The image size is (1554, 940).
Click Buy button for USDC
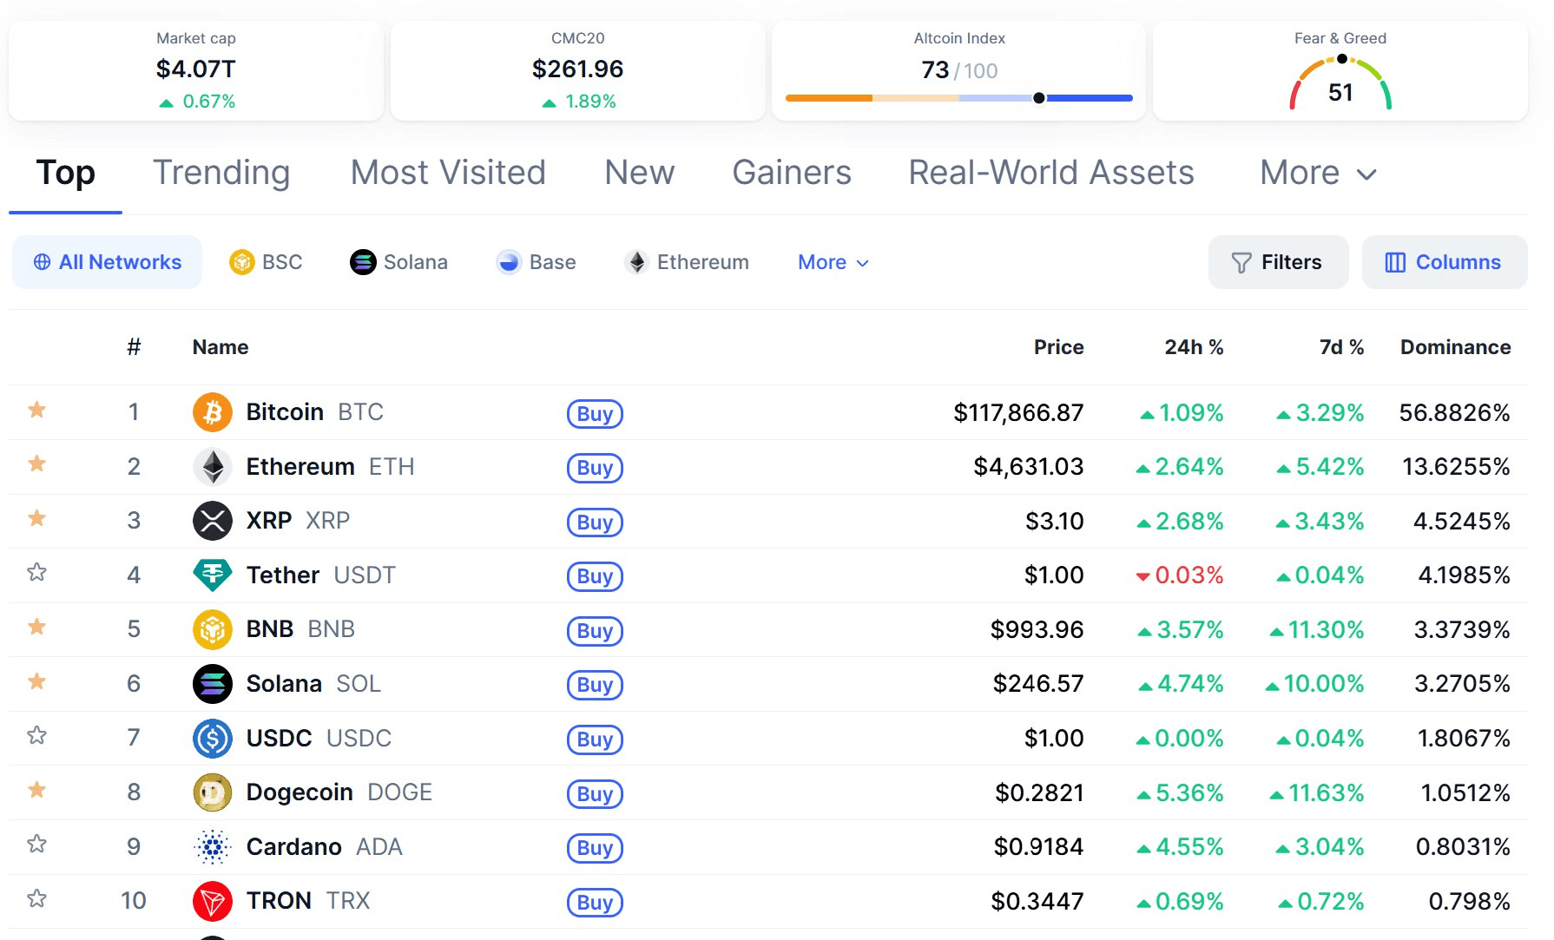point(595,740)
